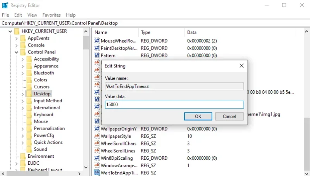Cancel the Edit String dialog
Viewport: 310px width, 176px height.
(229, 116)
